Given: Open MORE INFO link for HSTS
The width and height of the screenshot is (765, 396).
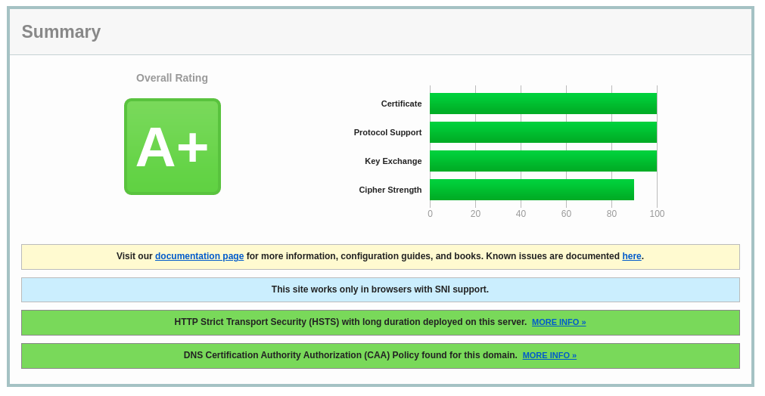Looking at the screenshot, I should (x=558, y=323).
